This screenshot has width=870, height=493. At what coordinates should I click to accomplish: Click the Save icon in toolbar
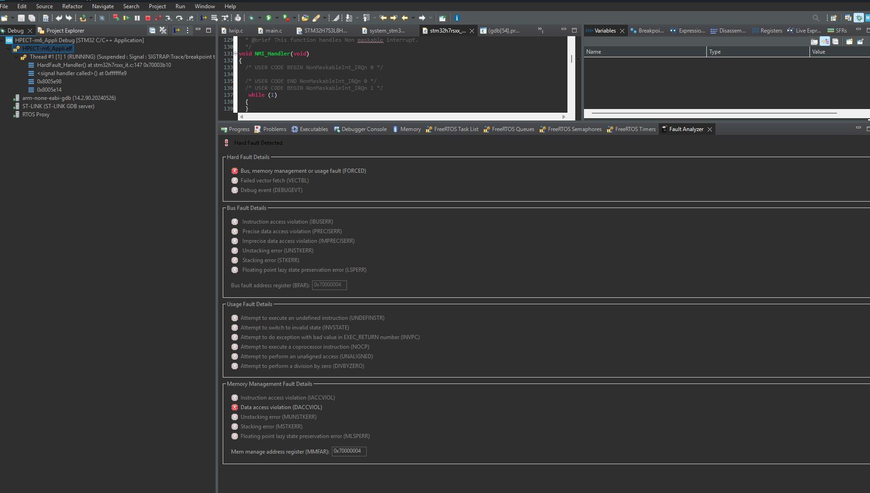pos(21,18)
